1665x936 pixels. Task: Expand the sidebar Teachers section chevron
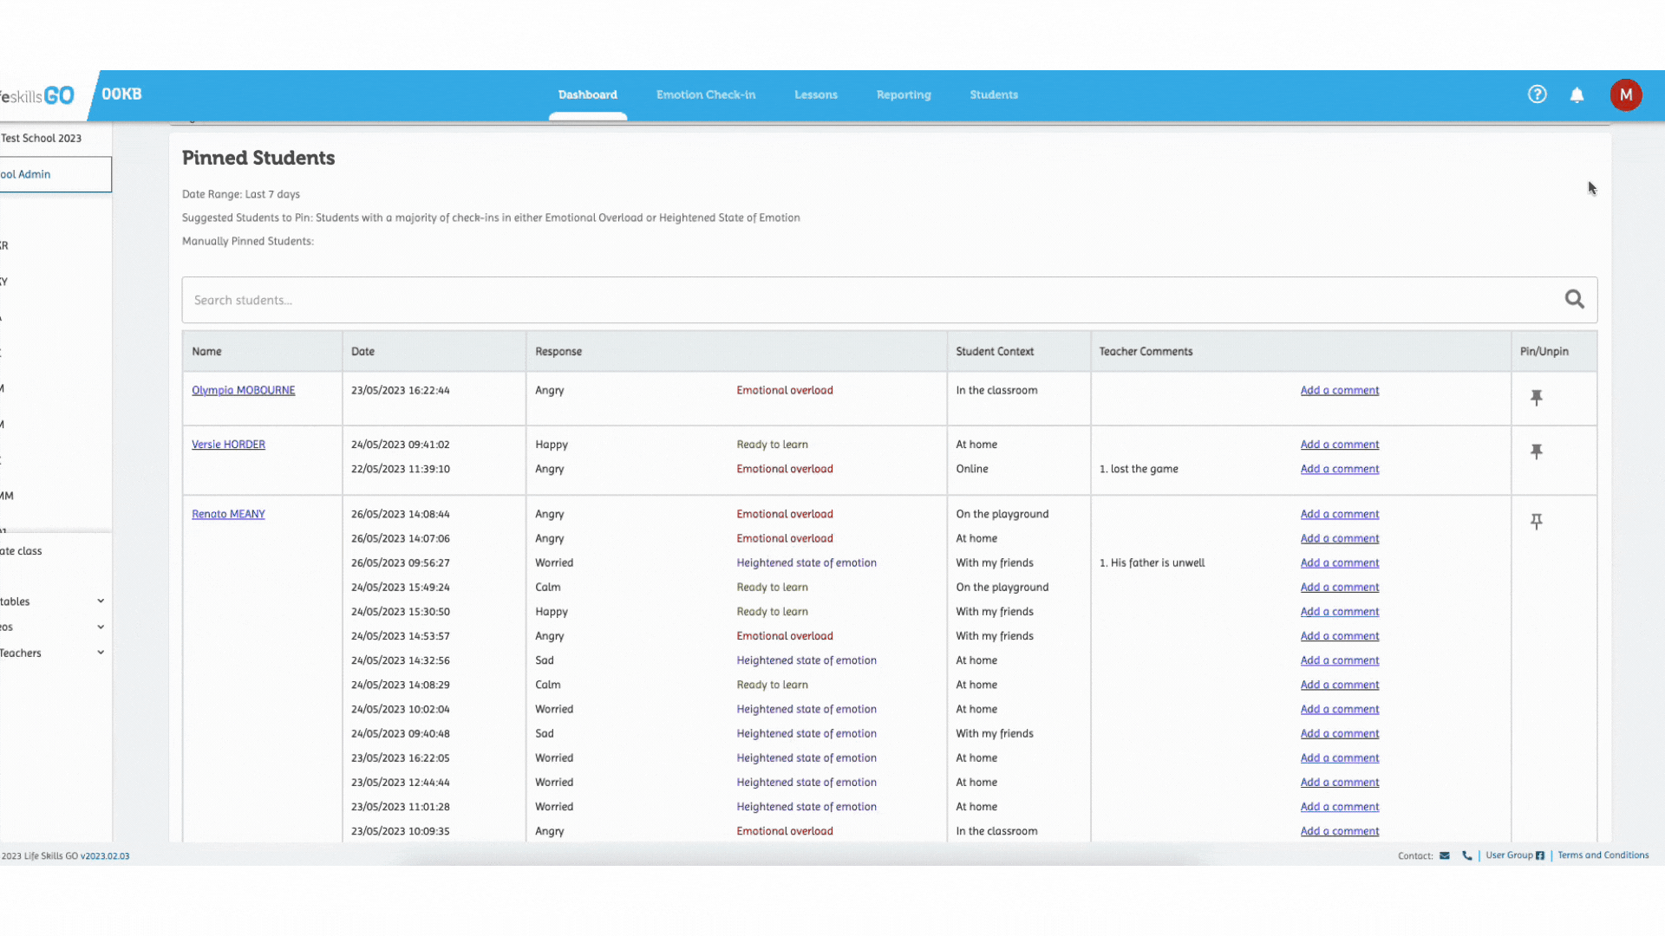[x=101, y=653]
